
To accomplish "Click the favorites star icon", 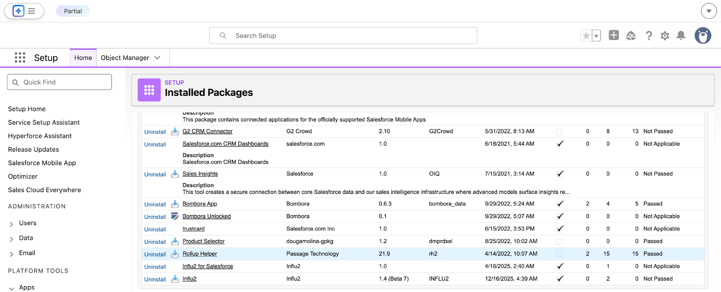I will (x=586, y=36).
